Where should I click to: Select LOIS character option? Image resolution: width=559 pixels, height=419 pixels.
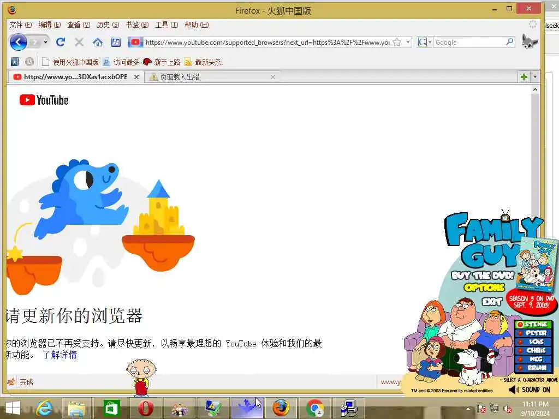coord(534,342)
